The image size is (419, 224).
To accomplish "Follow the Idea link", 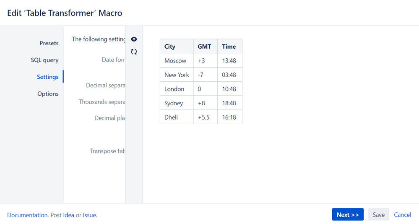I will [68, 215].
